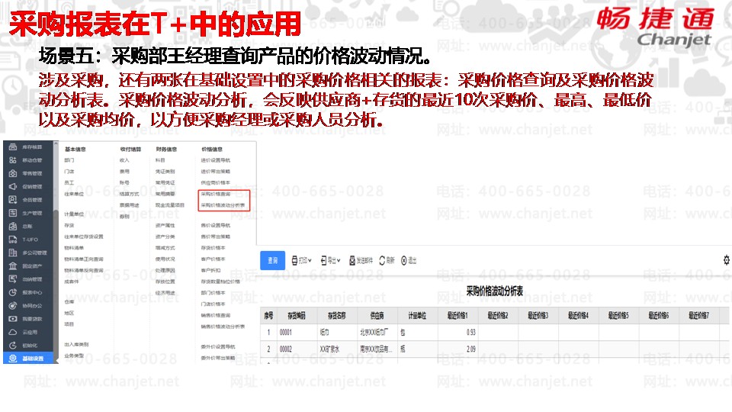Open 售价设置导航 menu link

[x=216, y=226]
